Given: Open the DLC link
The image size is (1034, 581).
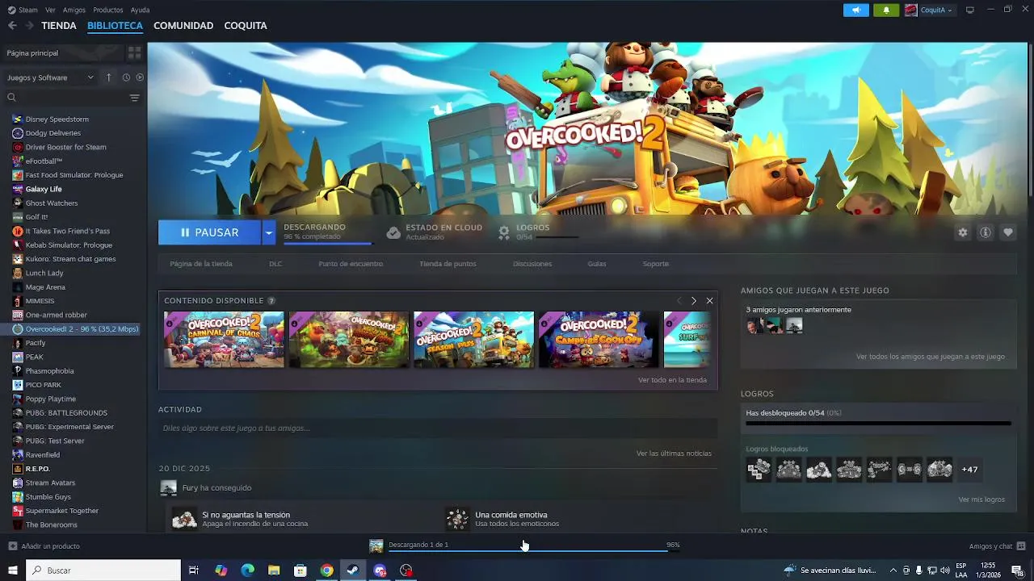Looking at the screenshot, I should tap(275, 264).
